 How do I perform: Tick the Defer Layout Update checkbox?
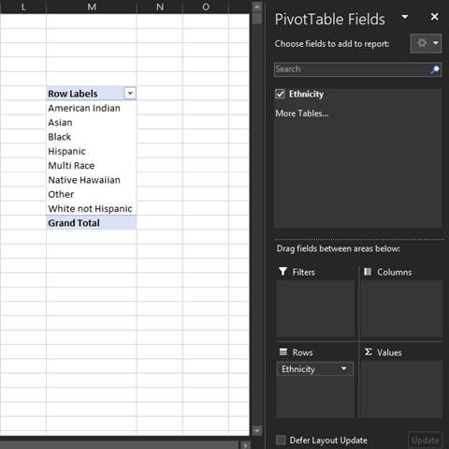pyautogui.click(x=281, y=440)
